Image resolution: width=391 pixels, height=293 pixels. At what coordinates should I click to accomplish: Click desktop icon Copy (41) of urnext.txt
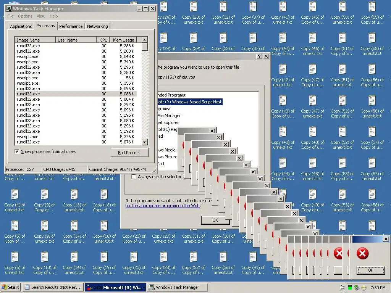(x=283, y=13)
